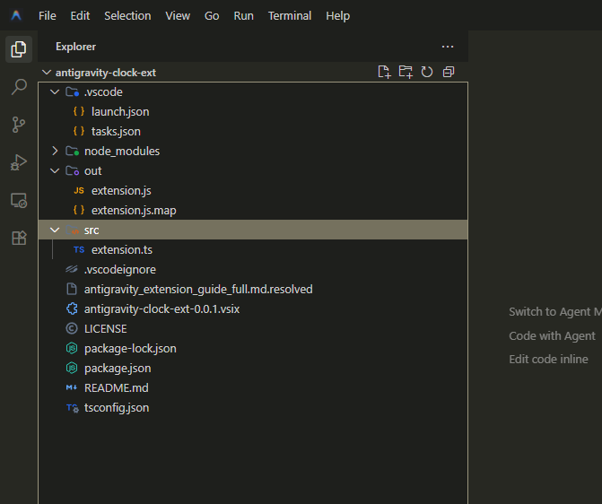Click the tsconfig.json file icon
This screenshot has width=602, height=504.
(x=72, y=408)
